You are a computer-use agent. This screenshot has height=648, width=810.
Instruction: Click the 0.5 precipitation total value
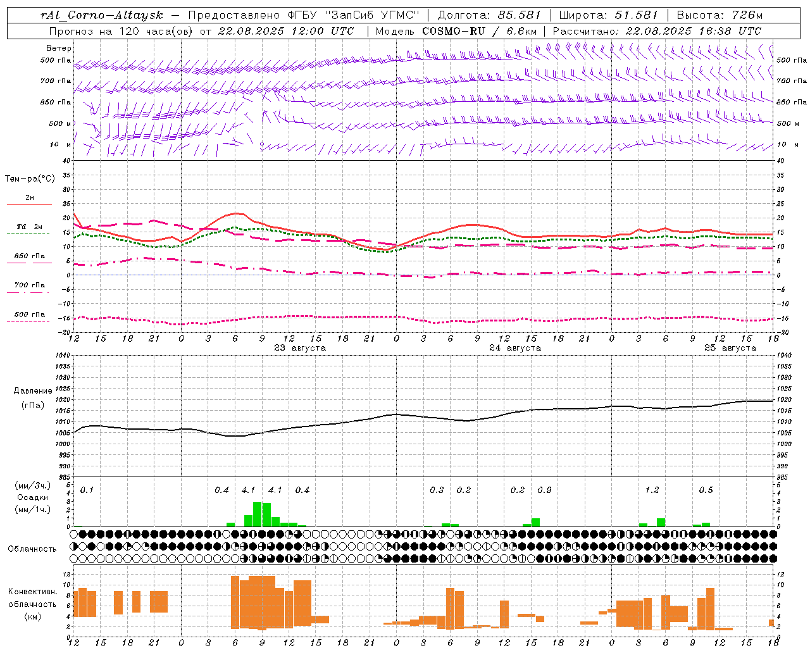(706, 490)
